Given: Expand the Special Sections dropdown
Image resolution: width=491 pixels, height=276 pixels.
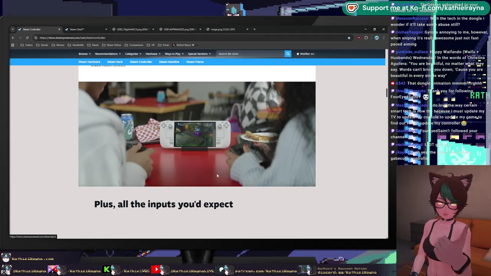Looking at the screenshot, I should pyautogui.click(x=199, y=54).
